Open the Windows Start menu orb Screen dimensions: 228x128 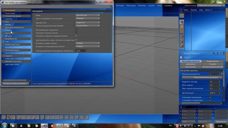pos(5,126)
